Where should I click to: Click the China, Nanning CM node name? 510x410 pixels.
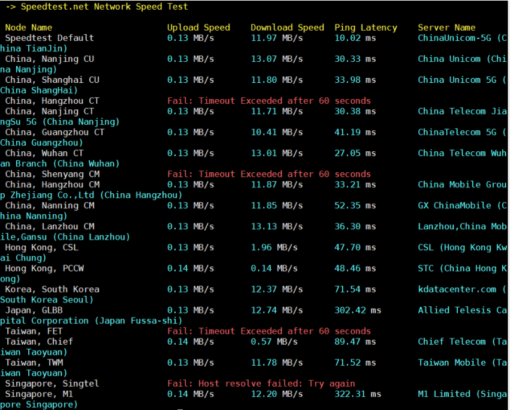pyautogui.click(x=49, y=205)
